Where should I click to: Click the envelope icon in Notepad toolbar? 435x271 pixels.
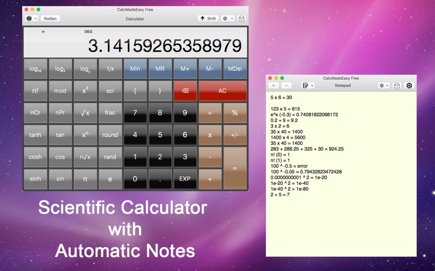click(x=397, y=86)
